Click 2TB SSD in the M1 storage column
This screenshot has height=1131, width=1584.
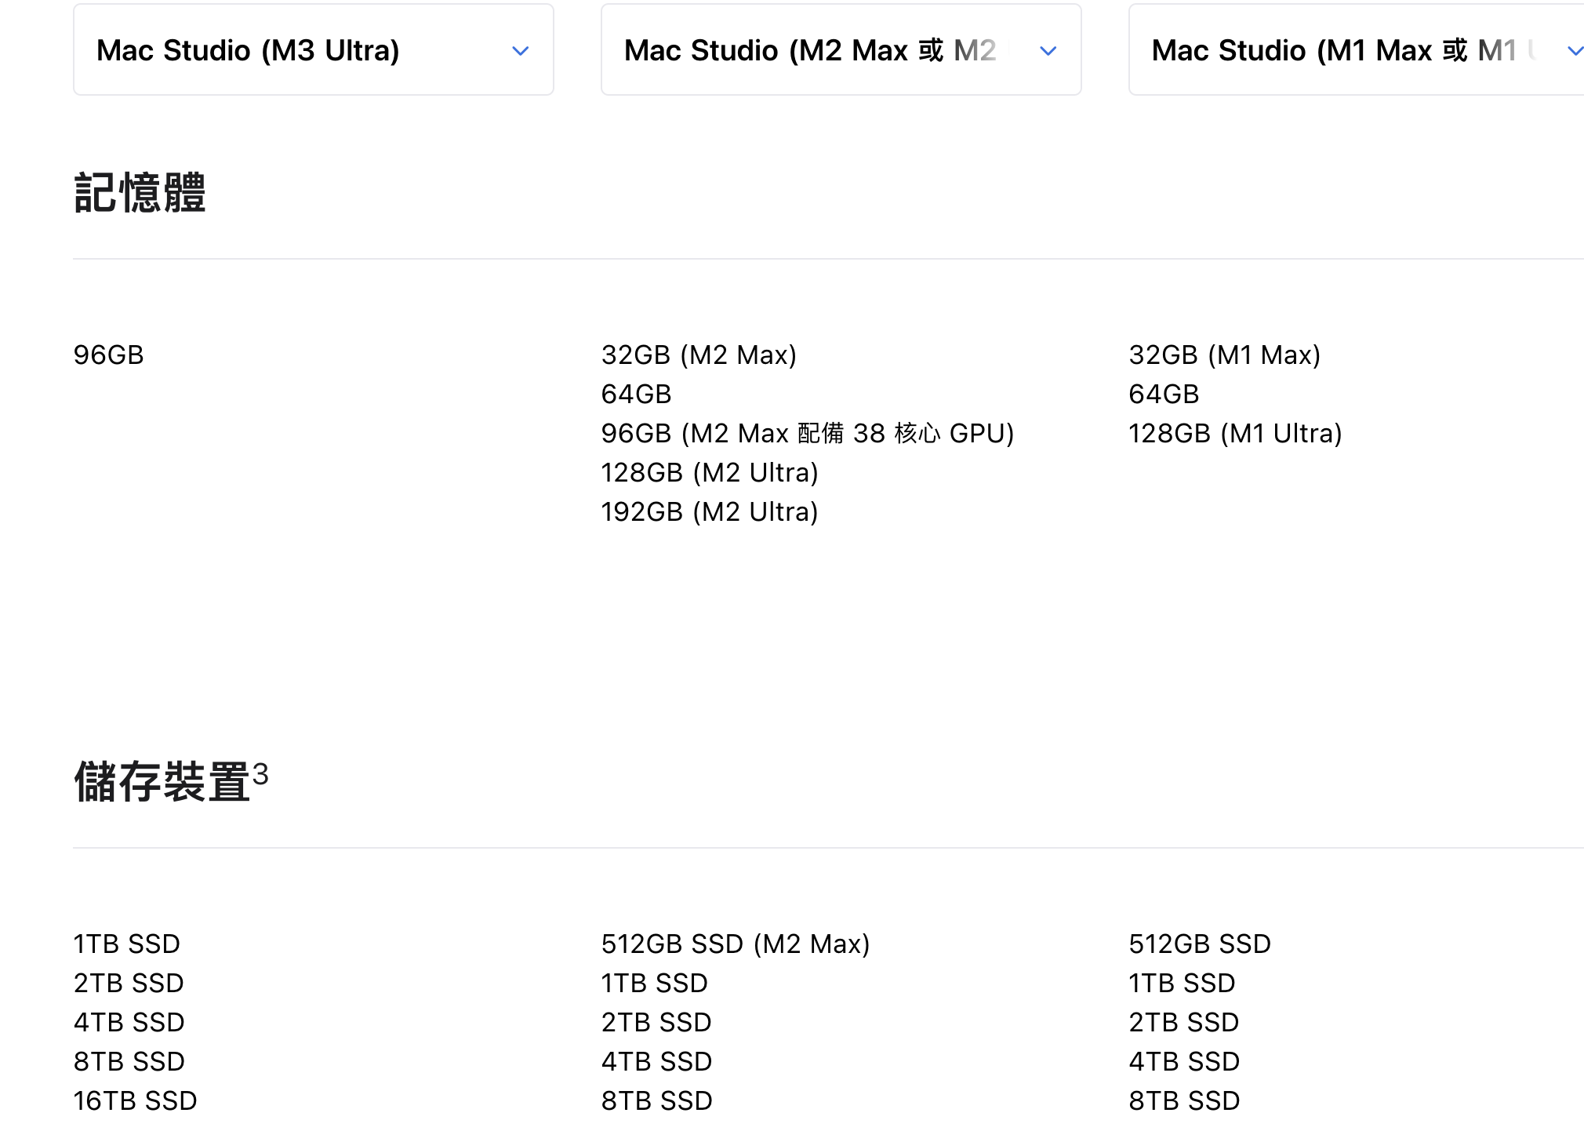(1184, 1022)
